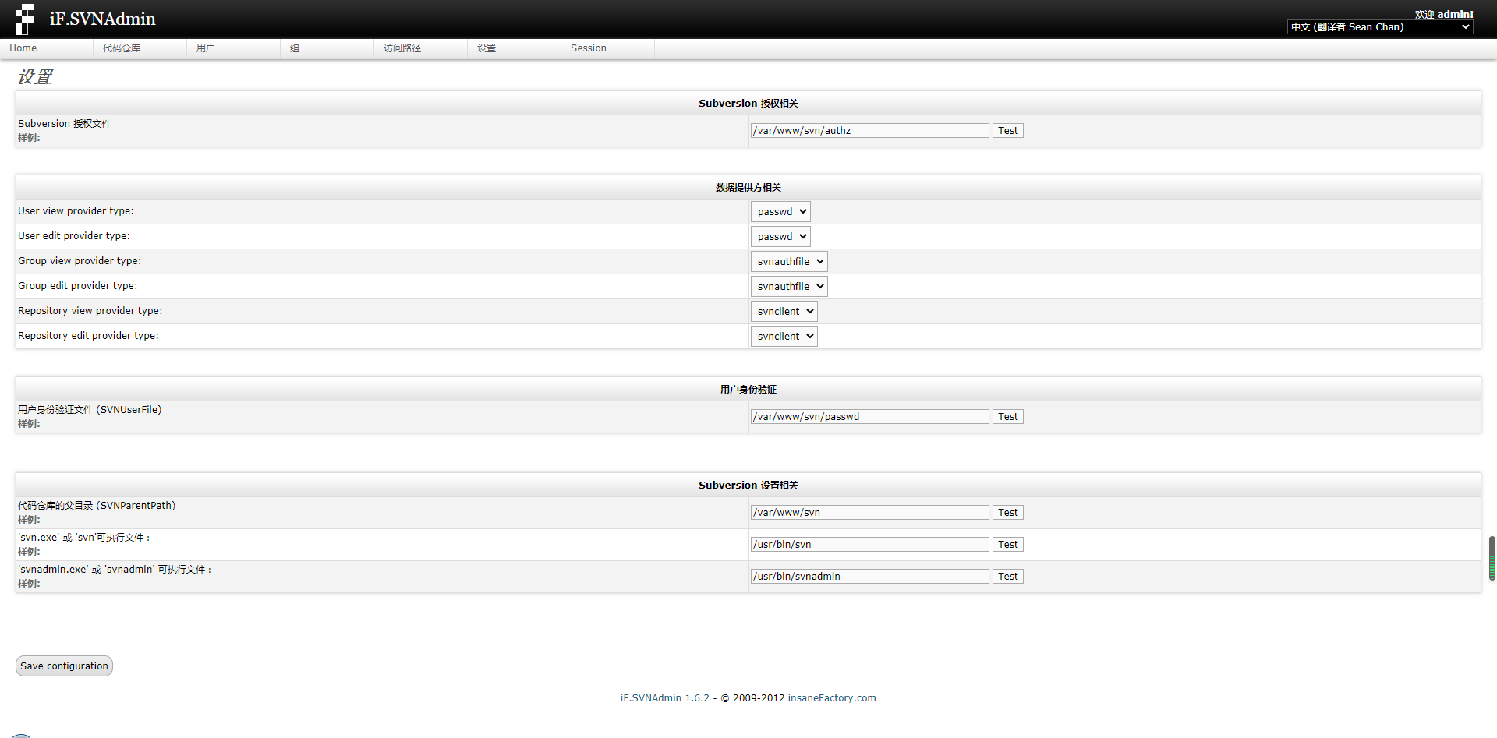Open User view provider type dropdown

780,212
